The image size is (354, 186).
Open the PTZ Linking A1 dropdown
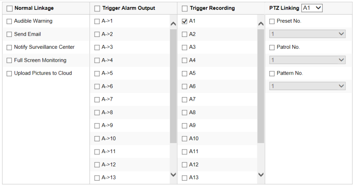pyautogui.click(x=312, y=8)
